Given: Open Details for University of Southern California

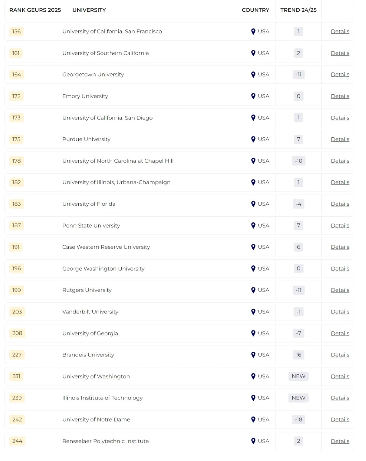Looking at the screenshot, I should click(340, 53).
